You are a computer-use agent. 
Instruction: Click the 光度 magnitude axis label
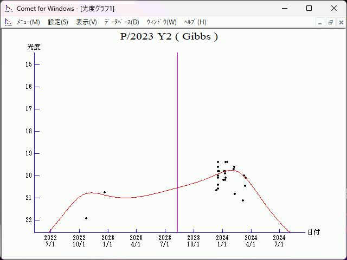tap(34, 47)
